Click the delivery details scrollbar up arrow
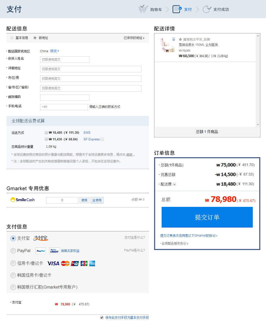The width and height of the screenshot is (266, 325). (258, 36)
